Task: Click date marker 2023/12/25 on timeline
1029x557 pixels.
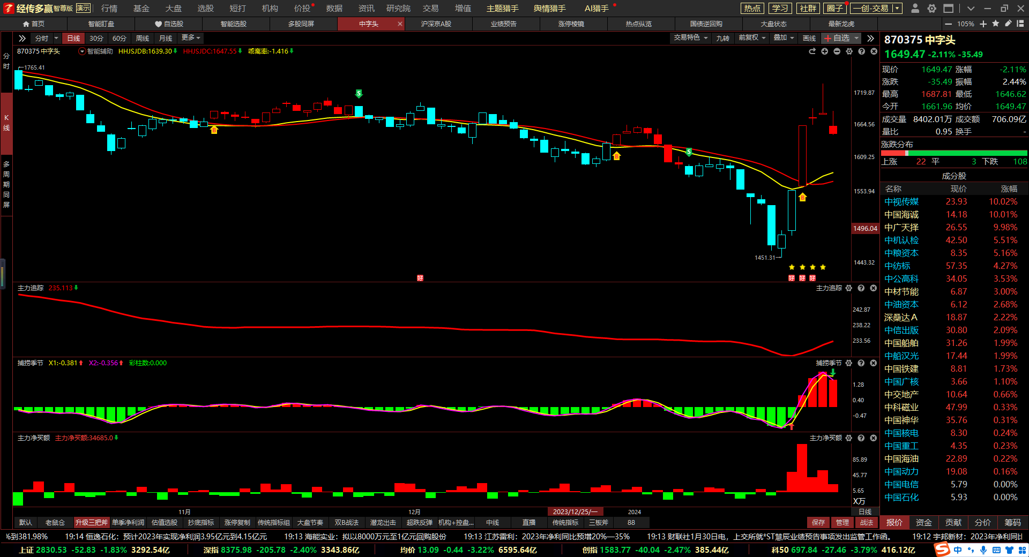Action: [575, 512]
